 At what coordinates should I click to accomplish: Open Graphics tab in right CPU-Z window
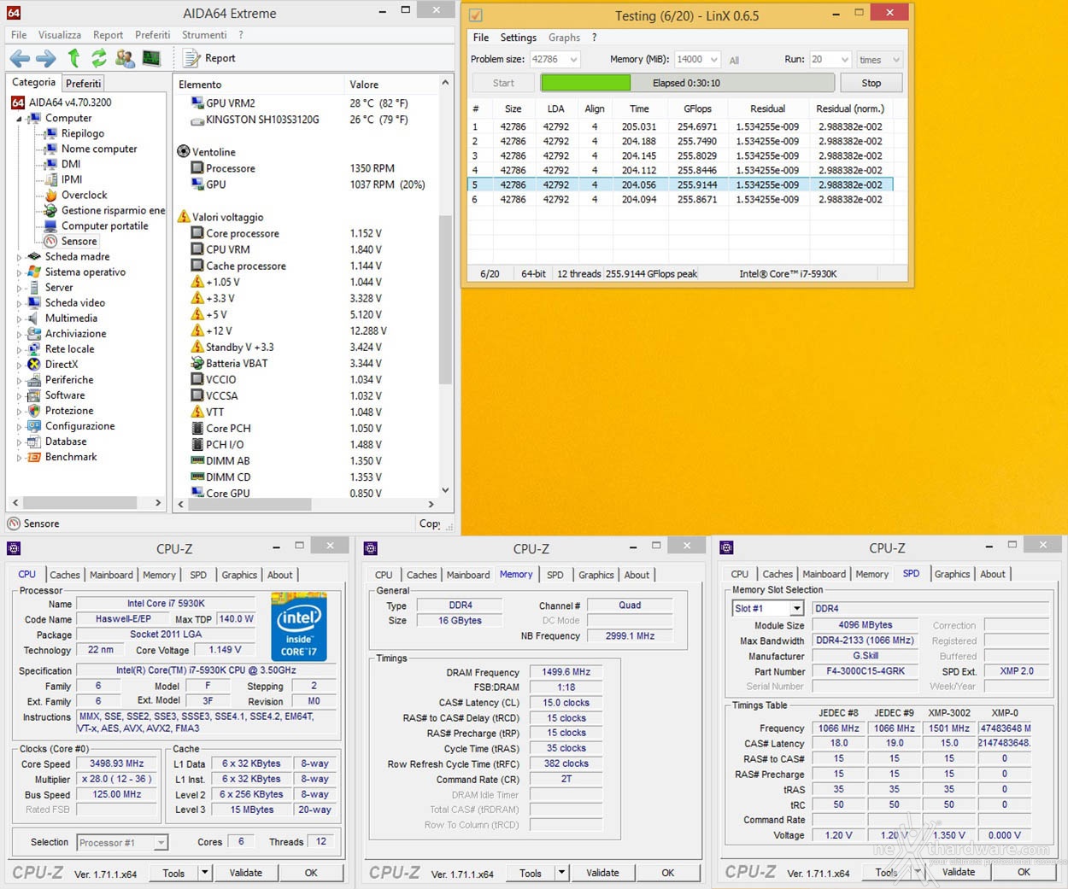click(x=952, y=574)
